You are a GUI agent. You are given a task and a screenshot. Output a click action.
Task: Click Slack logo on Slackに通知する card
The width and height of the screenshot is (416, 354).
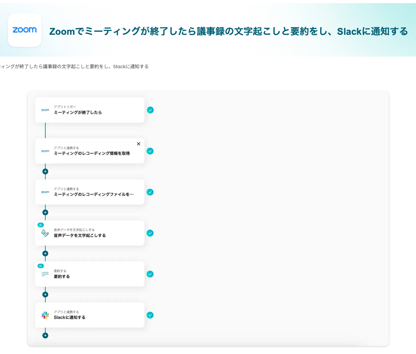(x=45, y=315)
